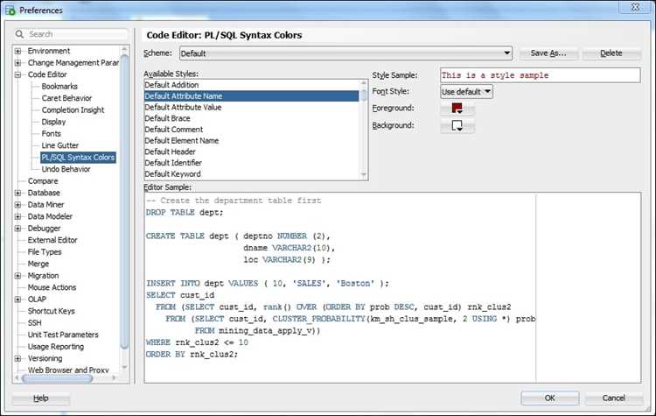Open the Scheme dropdown
The width and height of the screenshot is (656, 416).
pos(345,53)
